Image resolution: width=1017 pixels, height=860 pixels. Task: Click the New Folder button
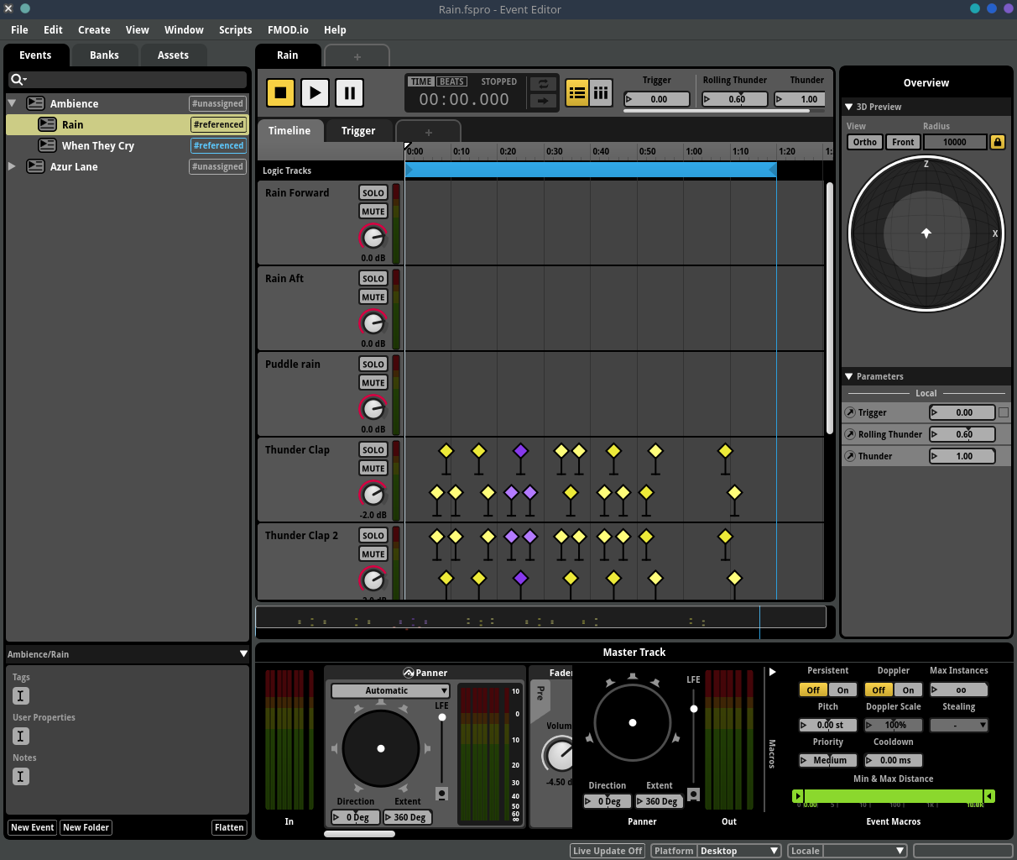point(86,827)
